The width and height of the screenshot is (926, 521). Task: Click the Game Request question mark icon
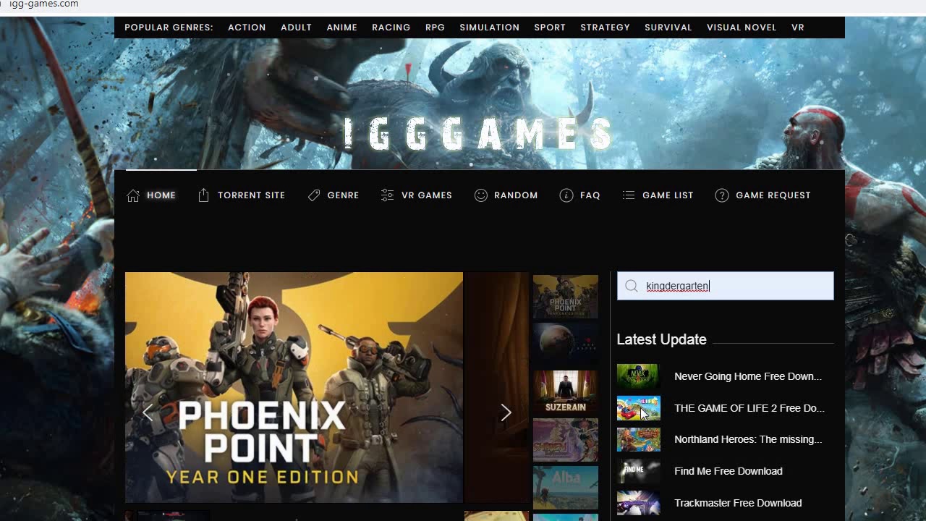[x=722, y=195]
